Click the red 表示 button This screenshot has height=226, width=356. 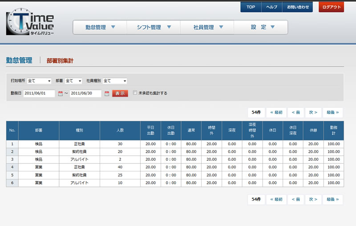coord(120,93)
